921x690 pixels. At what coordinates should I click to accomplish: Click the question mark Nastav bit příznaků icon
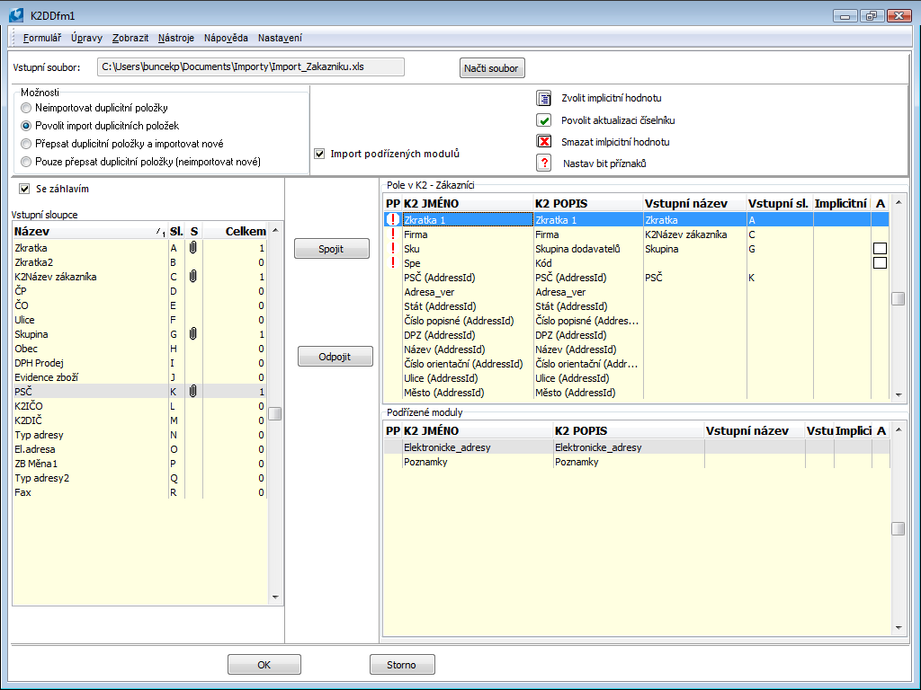coord(544,163)
